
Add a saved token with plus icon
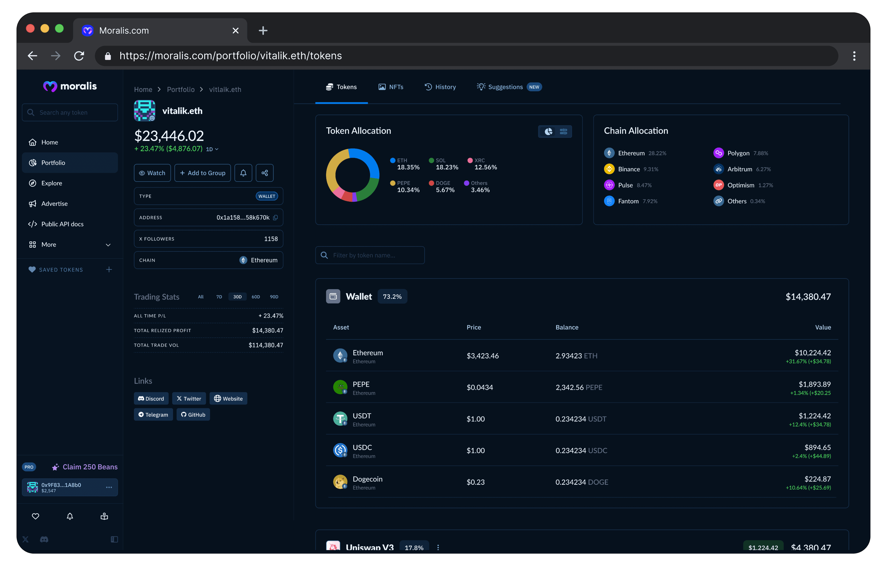click(109, 269)
